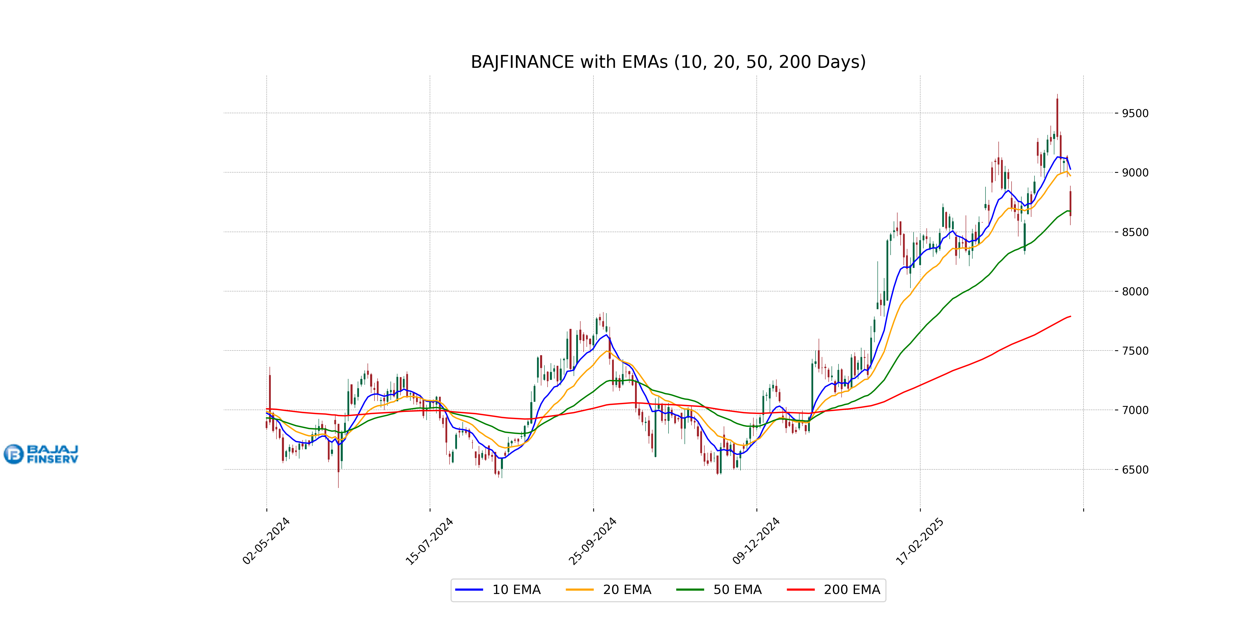Click the Bajaj Finserv logo

coord(41,454)
